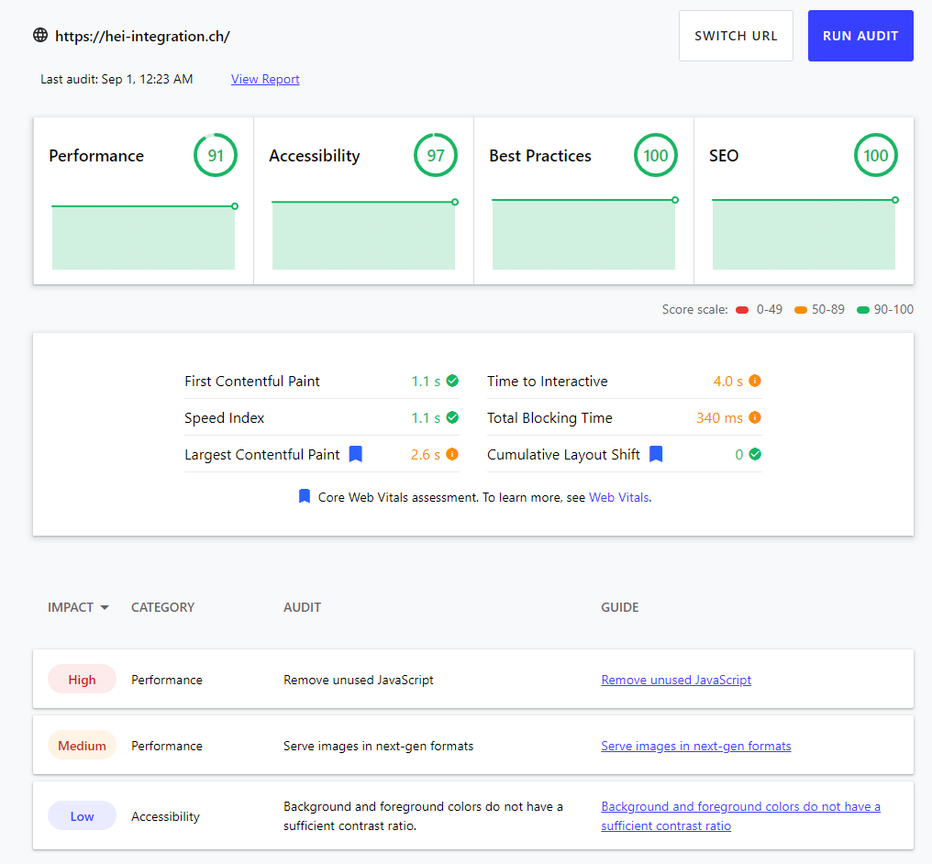Click the green check icon for First Contentful Paint

click(x=452, y=382)
